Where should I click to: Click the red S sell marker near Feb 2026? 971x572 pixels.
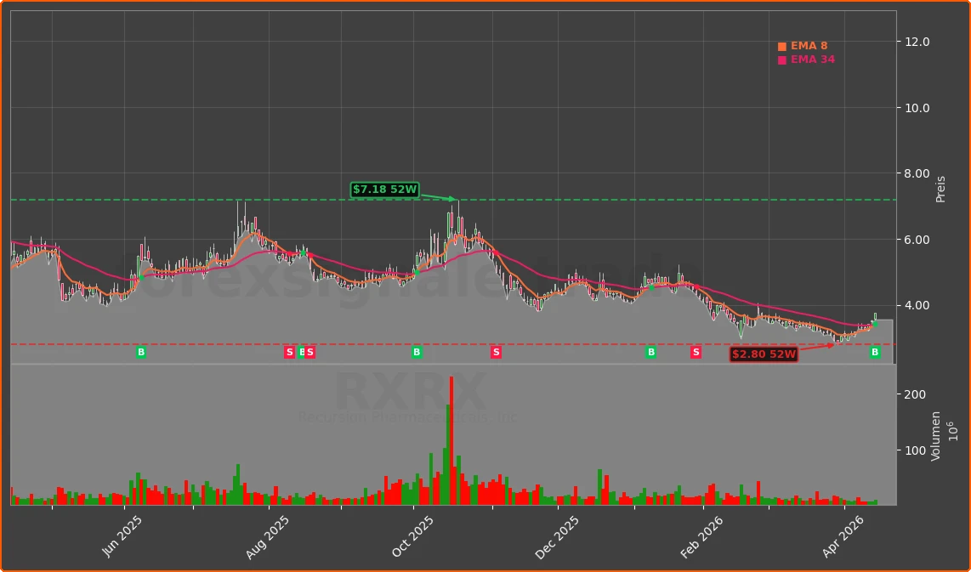click(x=696, y=351)
